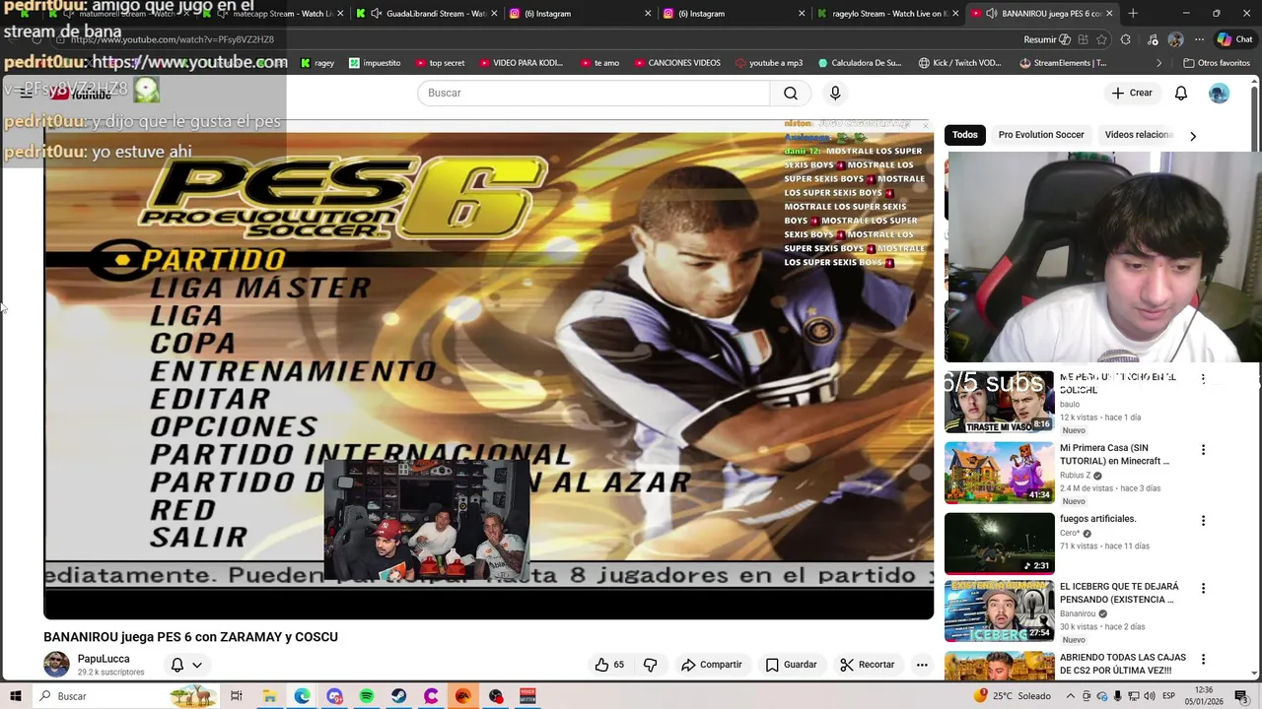Add page to favorites with star icon
Screen dimensions: 1262x709
pyautogui.click(x=1101, y=39)
